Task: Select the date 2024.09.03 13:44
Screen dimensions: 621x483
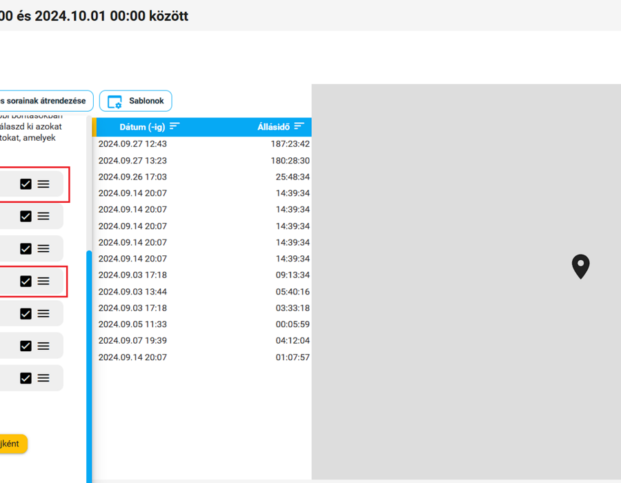Action: (x=132, y=292)
